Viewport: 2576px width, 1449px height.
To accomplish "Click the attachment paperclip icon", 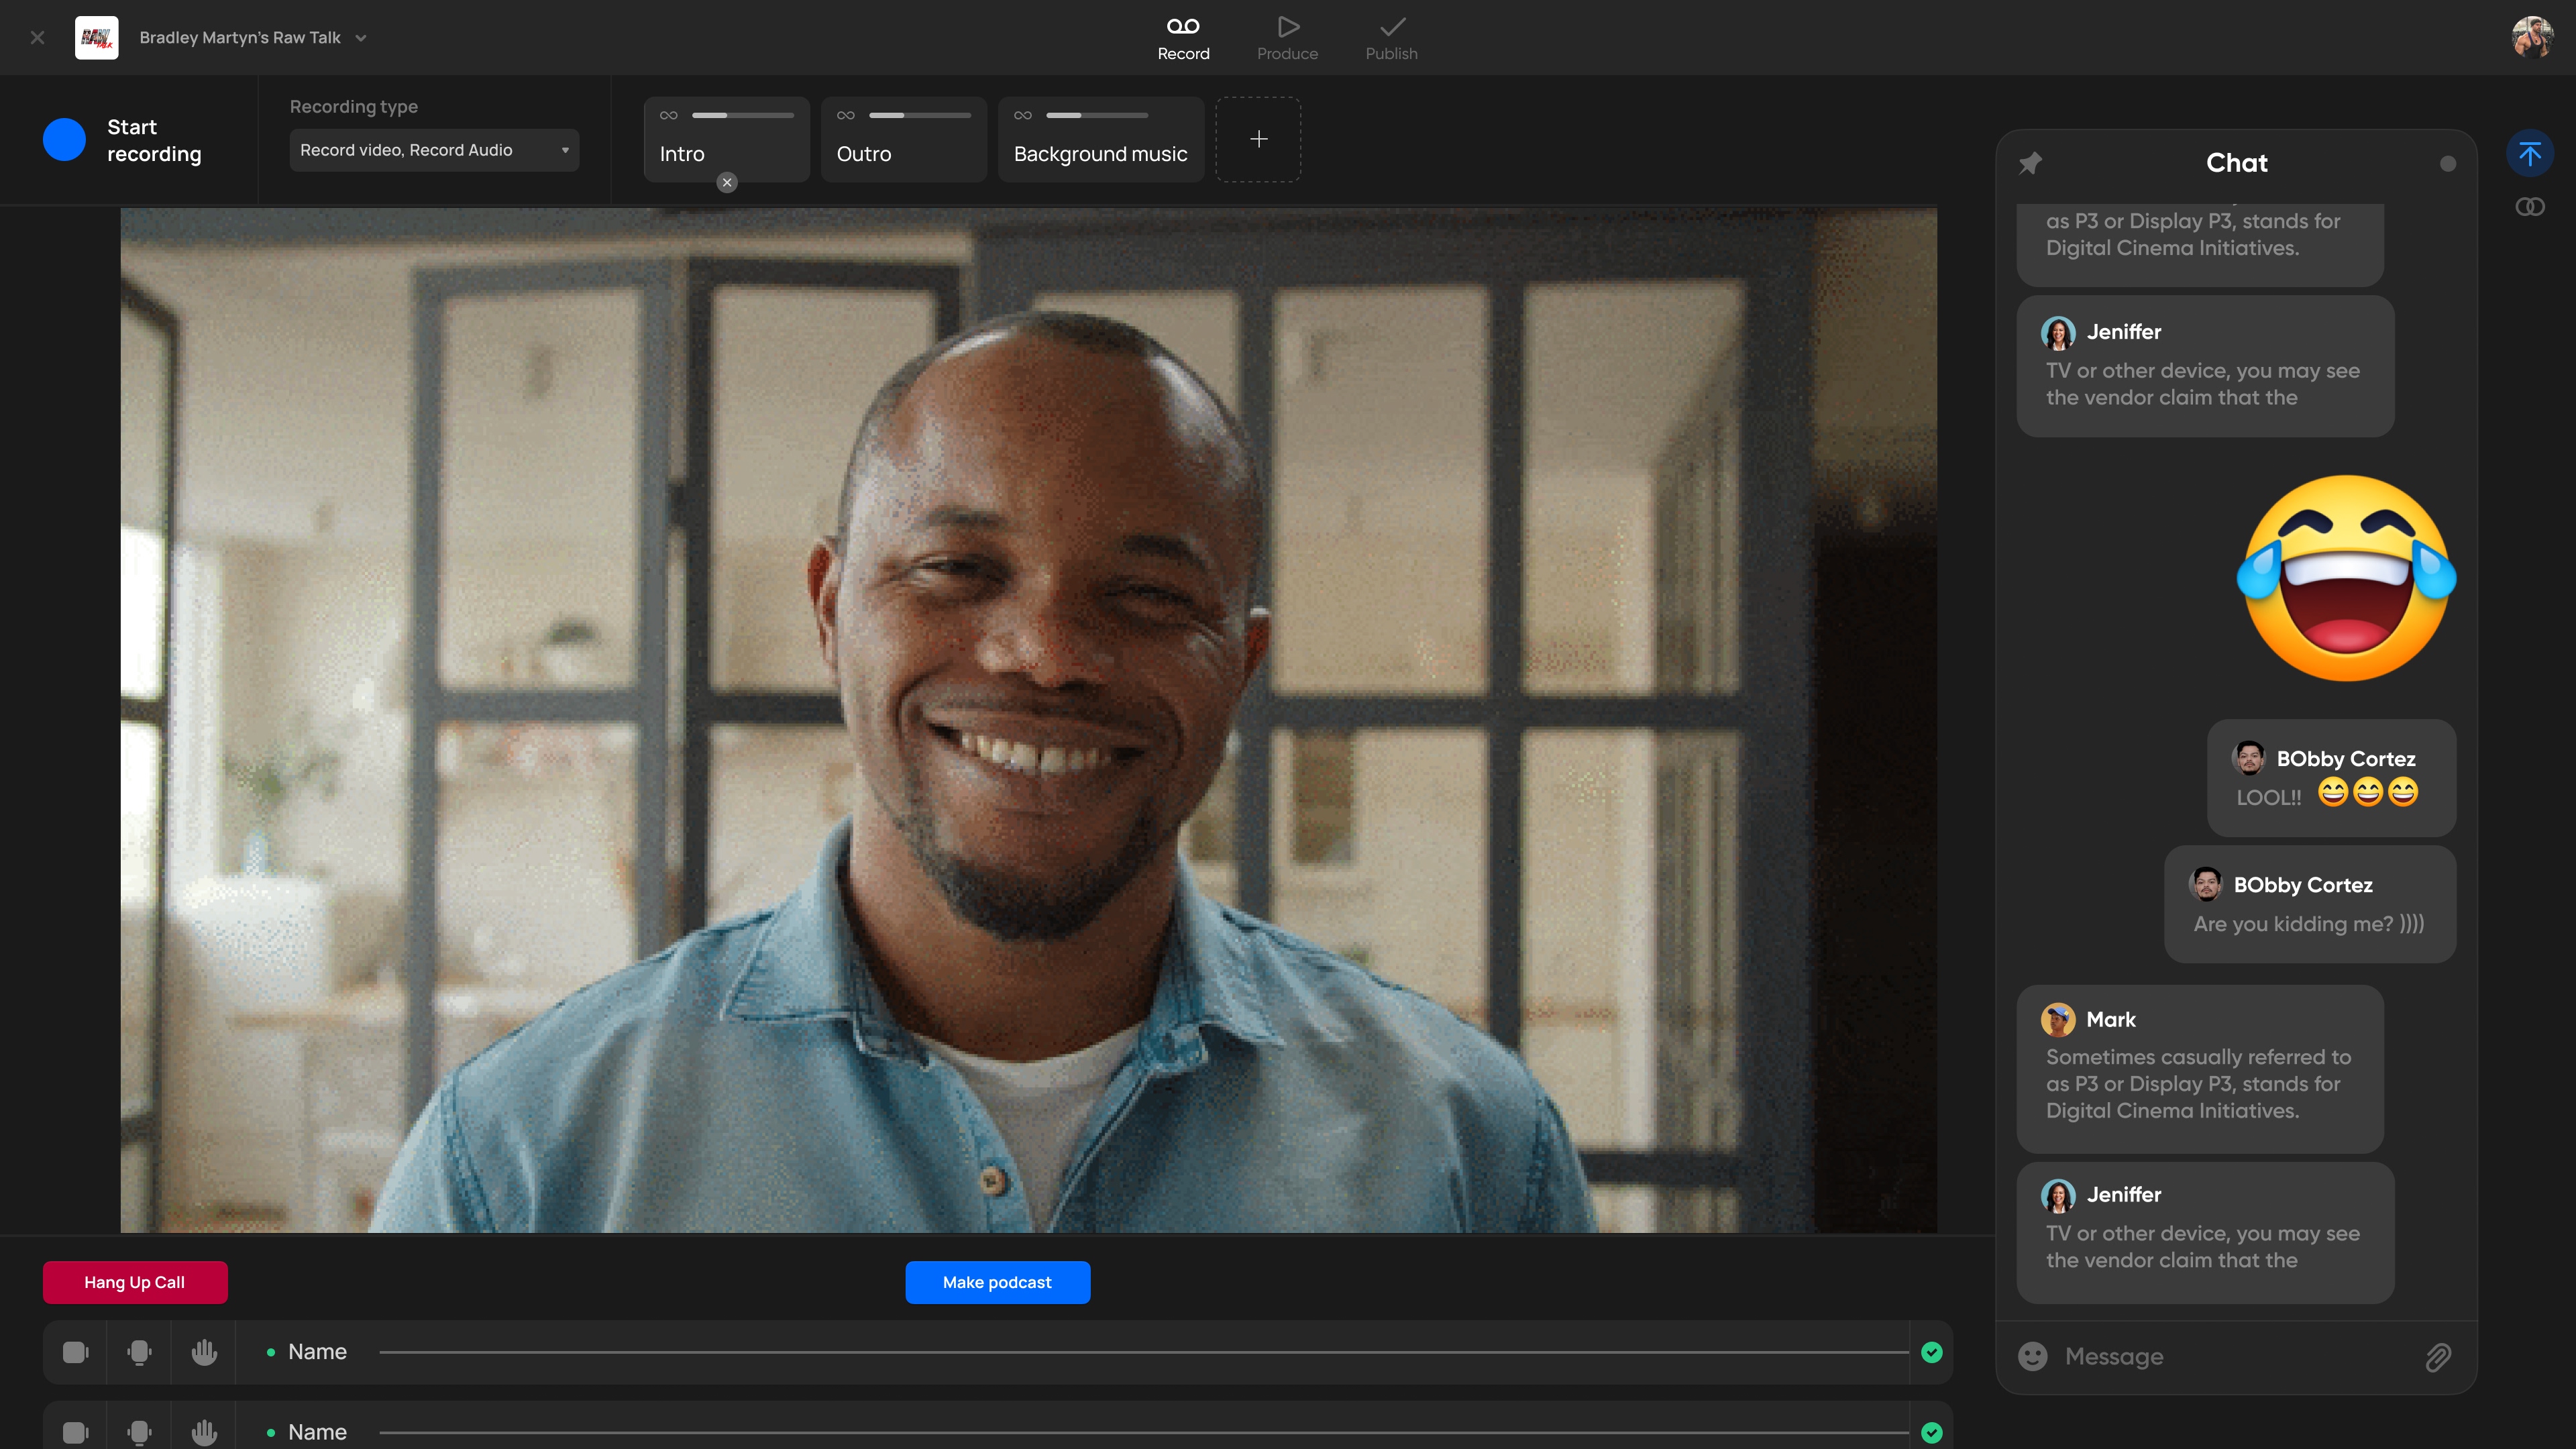I will pyautogui.click(x=2437, y=1357).
